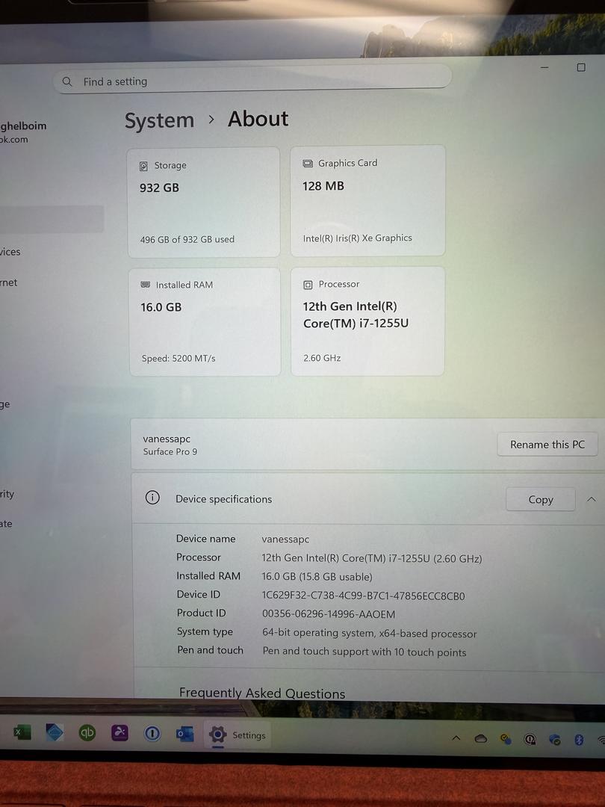Select the Device ID value text
The height and width of the screenshot is (807, 605).
coord(363,596)
